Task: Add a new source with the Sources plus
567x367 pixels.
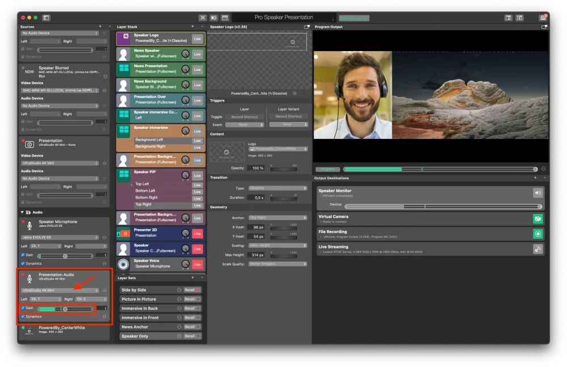Action: tap(100, 27)
